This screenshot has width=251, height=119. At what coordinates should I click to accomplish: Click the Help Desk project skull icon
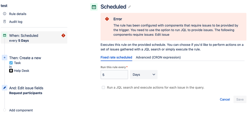click(11, 71)
